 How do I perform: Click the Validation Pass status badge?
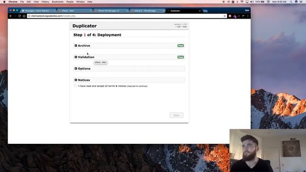(181, 57)
